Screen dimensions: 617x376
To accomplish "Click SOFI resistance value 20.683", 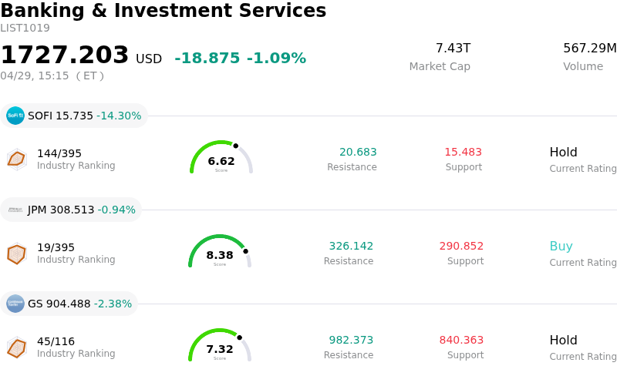I will tap(358, 153).
